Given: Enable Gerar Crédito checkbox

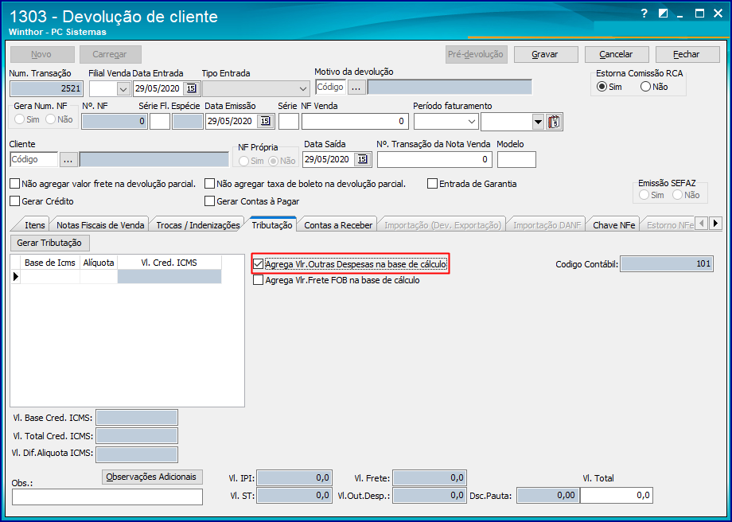Looking at the screenshot, I should (x=15, y=201).
